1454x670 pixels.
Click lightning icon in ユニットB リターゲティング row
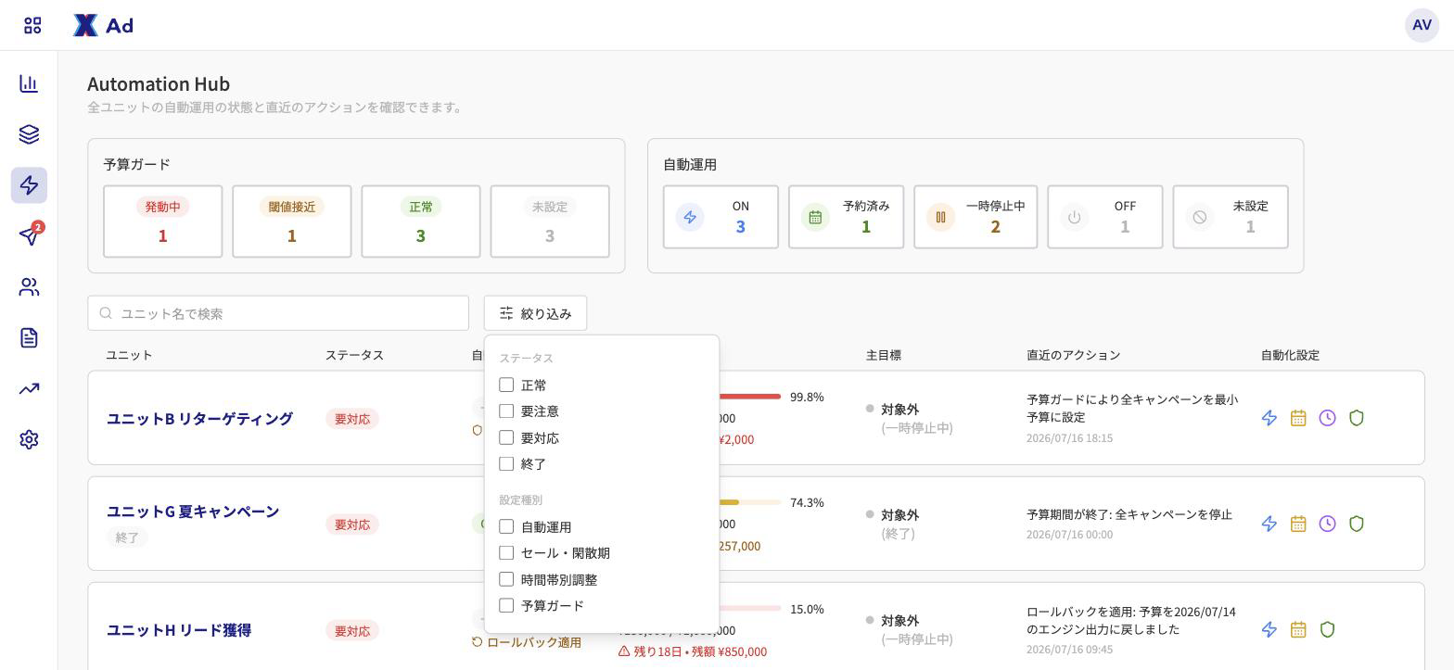(1269, 418)
